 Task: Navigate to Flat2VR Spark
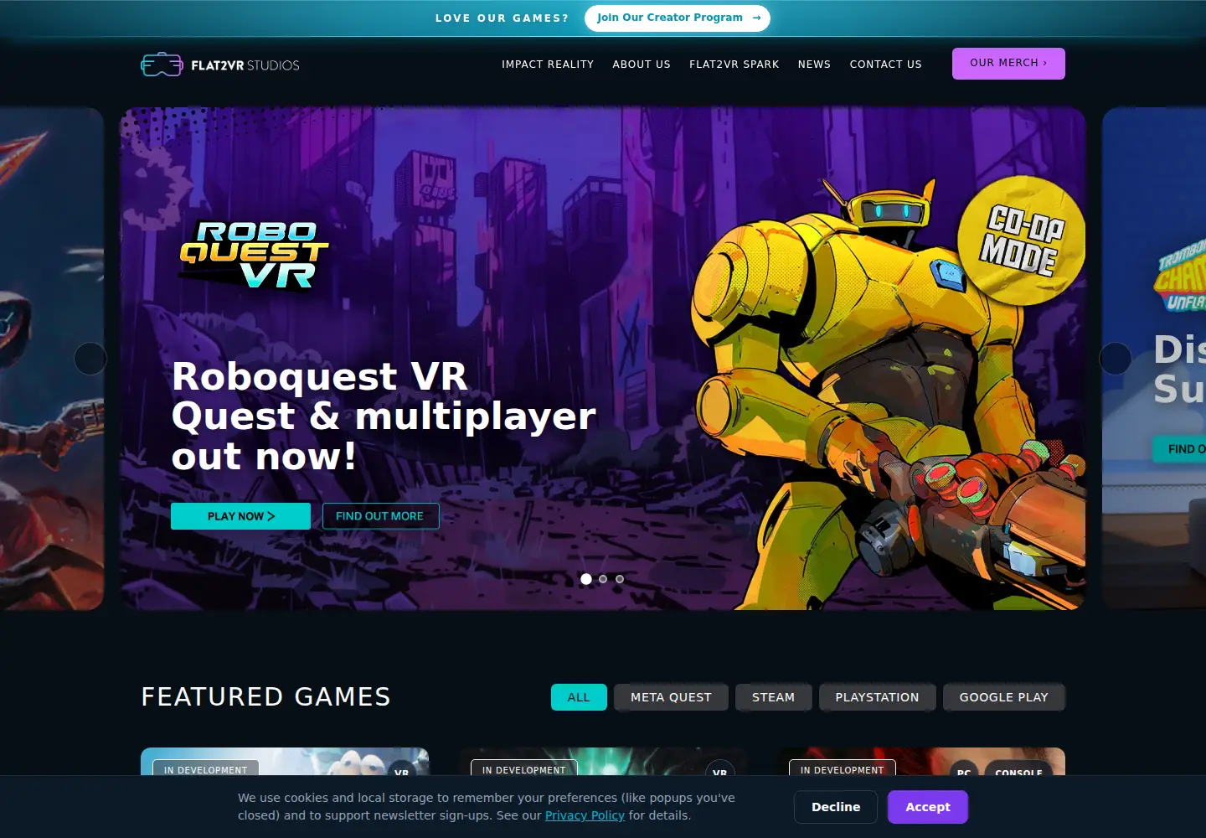click(734, 65)
